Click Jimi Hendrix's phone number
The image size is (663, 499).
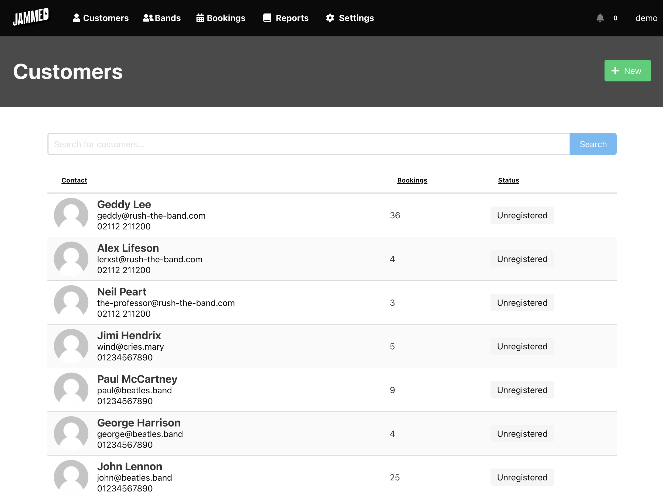click(125, 357)
